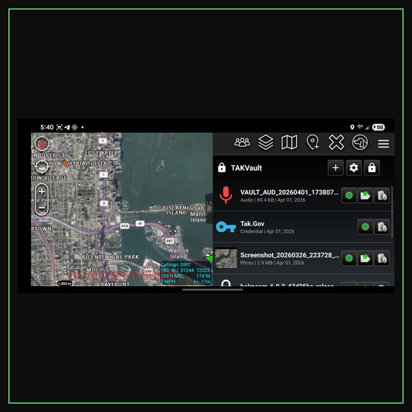This screenshot has height=412, width=412.
Task: Open the layers overlay manager icon
Action: pyautogui.click(x=266, y=142)
